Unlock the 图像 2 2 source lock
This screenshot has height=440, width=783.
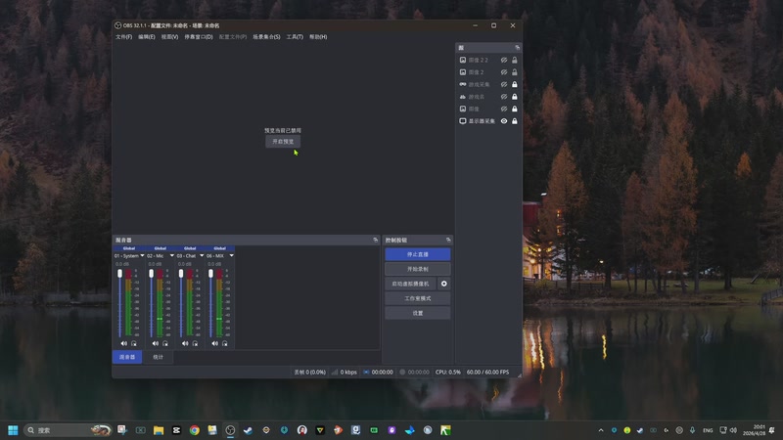pyautogui.click(x=515, y=60)
